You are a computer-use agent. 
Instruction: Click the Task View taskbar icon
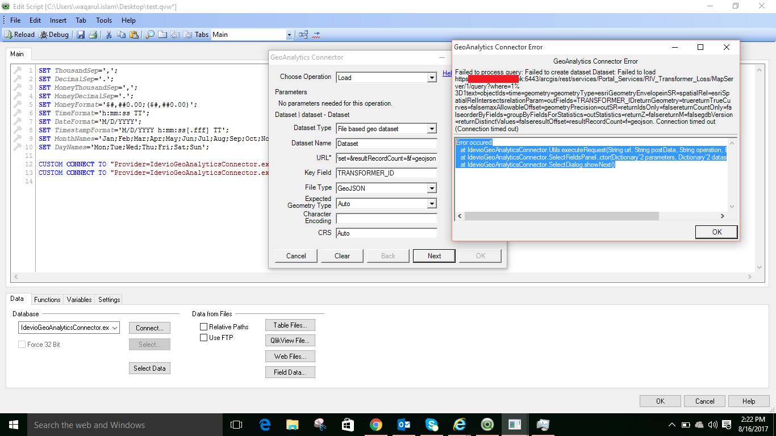click(236, 425)
